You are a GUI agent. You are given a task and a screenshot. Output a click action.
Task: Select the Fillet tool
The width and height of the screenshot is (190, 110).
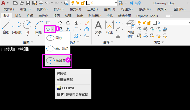76,29
